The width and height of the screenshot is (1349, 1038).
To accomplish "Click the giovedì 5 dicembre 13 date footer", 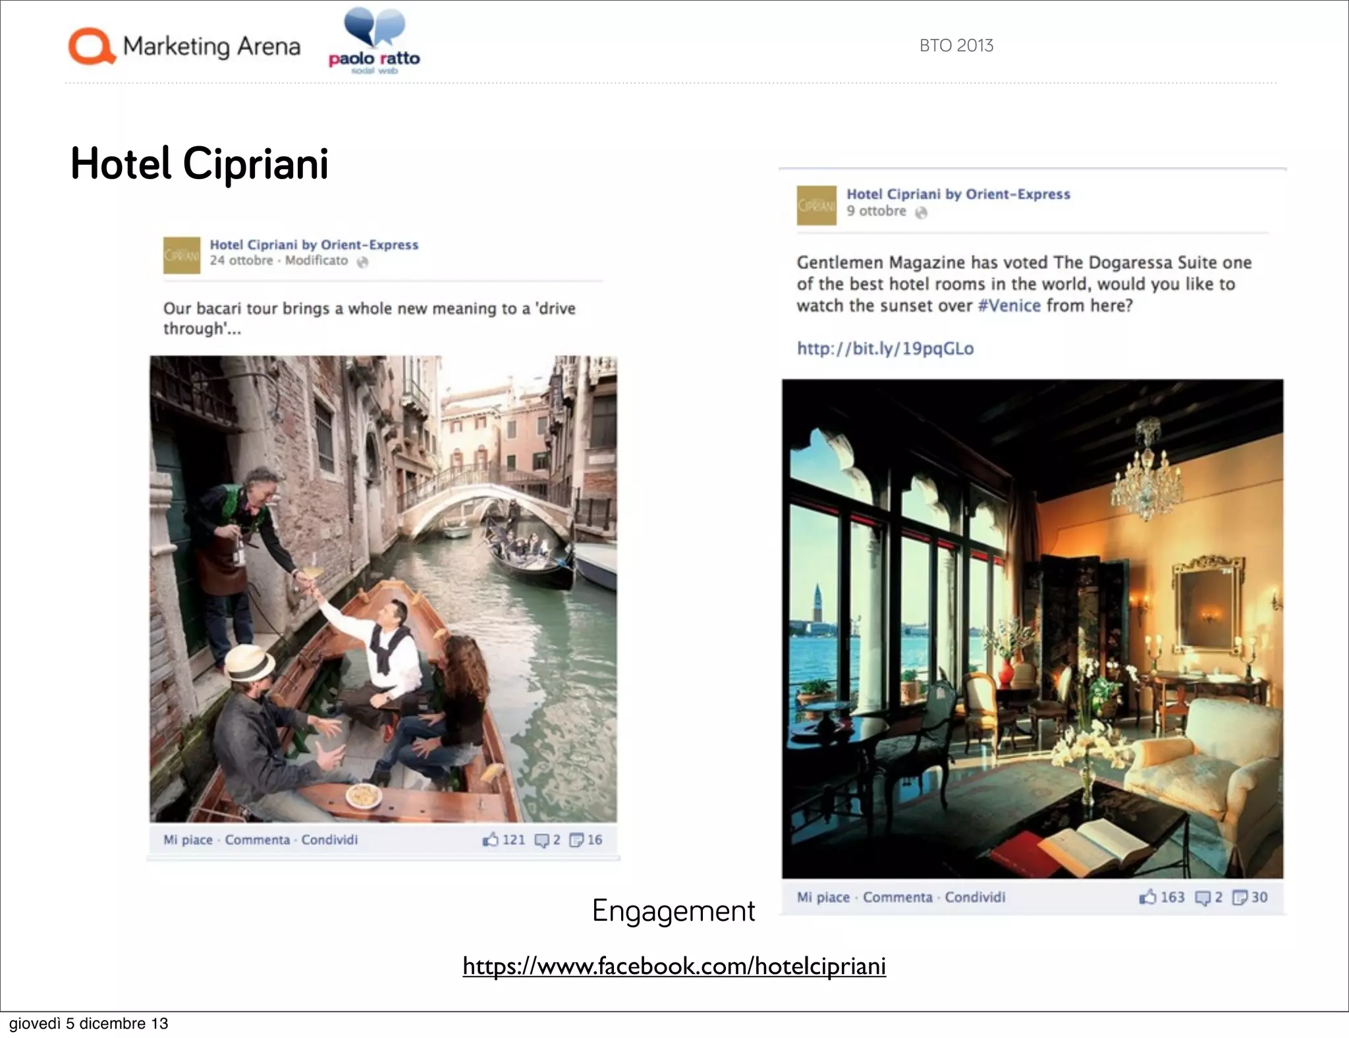I will [88, 1024].
